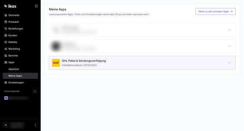Open options menu of first blurred app
Screen dimensions: 244x131
(229, 30)
